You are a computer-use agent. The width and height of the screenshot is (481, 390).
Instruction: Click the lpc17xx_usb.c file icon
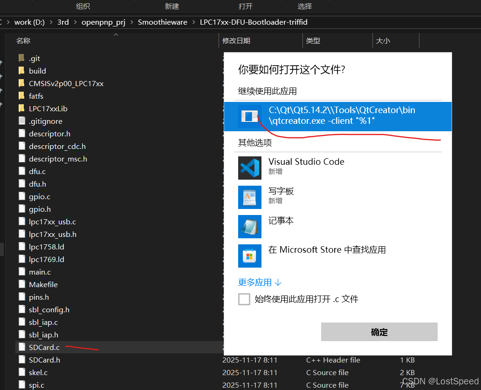pyautogui.click(x=22, y=221)
